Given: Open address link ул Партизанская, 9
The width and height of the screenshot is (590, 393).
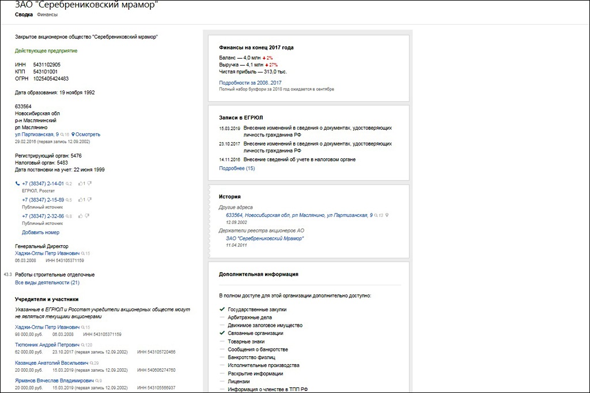Looking at the screenshot, I should click(x=41, y=135).
